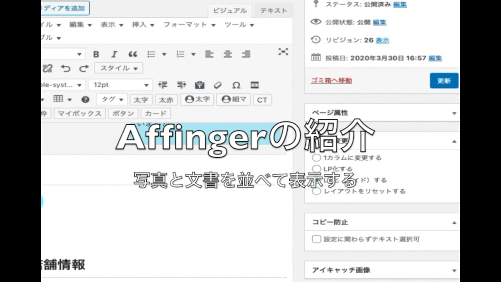
Task: Open the フォーマット menu
Action: 189,25
